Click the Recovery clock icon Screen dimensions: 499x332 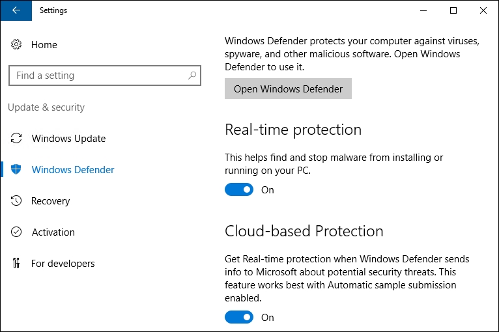pyautogui.click(x=16, y=201)
